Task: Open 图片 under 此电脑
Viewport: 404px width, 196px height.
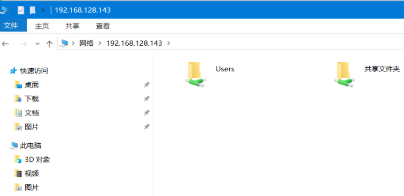Action: click(x=32, y=187)
